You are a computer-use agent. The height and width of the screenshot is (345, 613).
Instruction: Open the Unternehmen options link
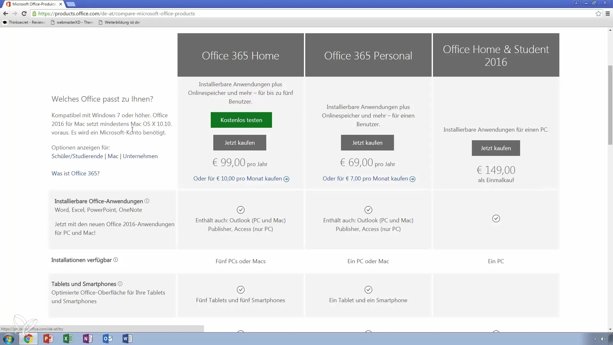(140, 156)
